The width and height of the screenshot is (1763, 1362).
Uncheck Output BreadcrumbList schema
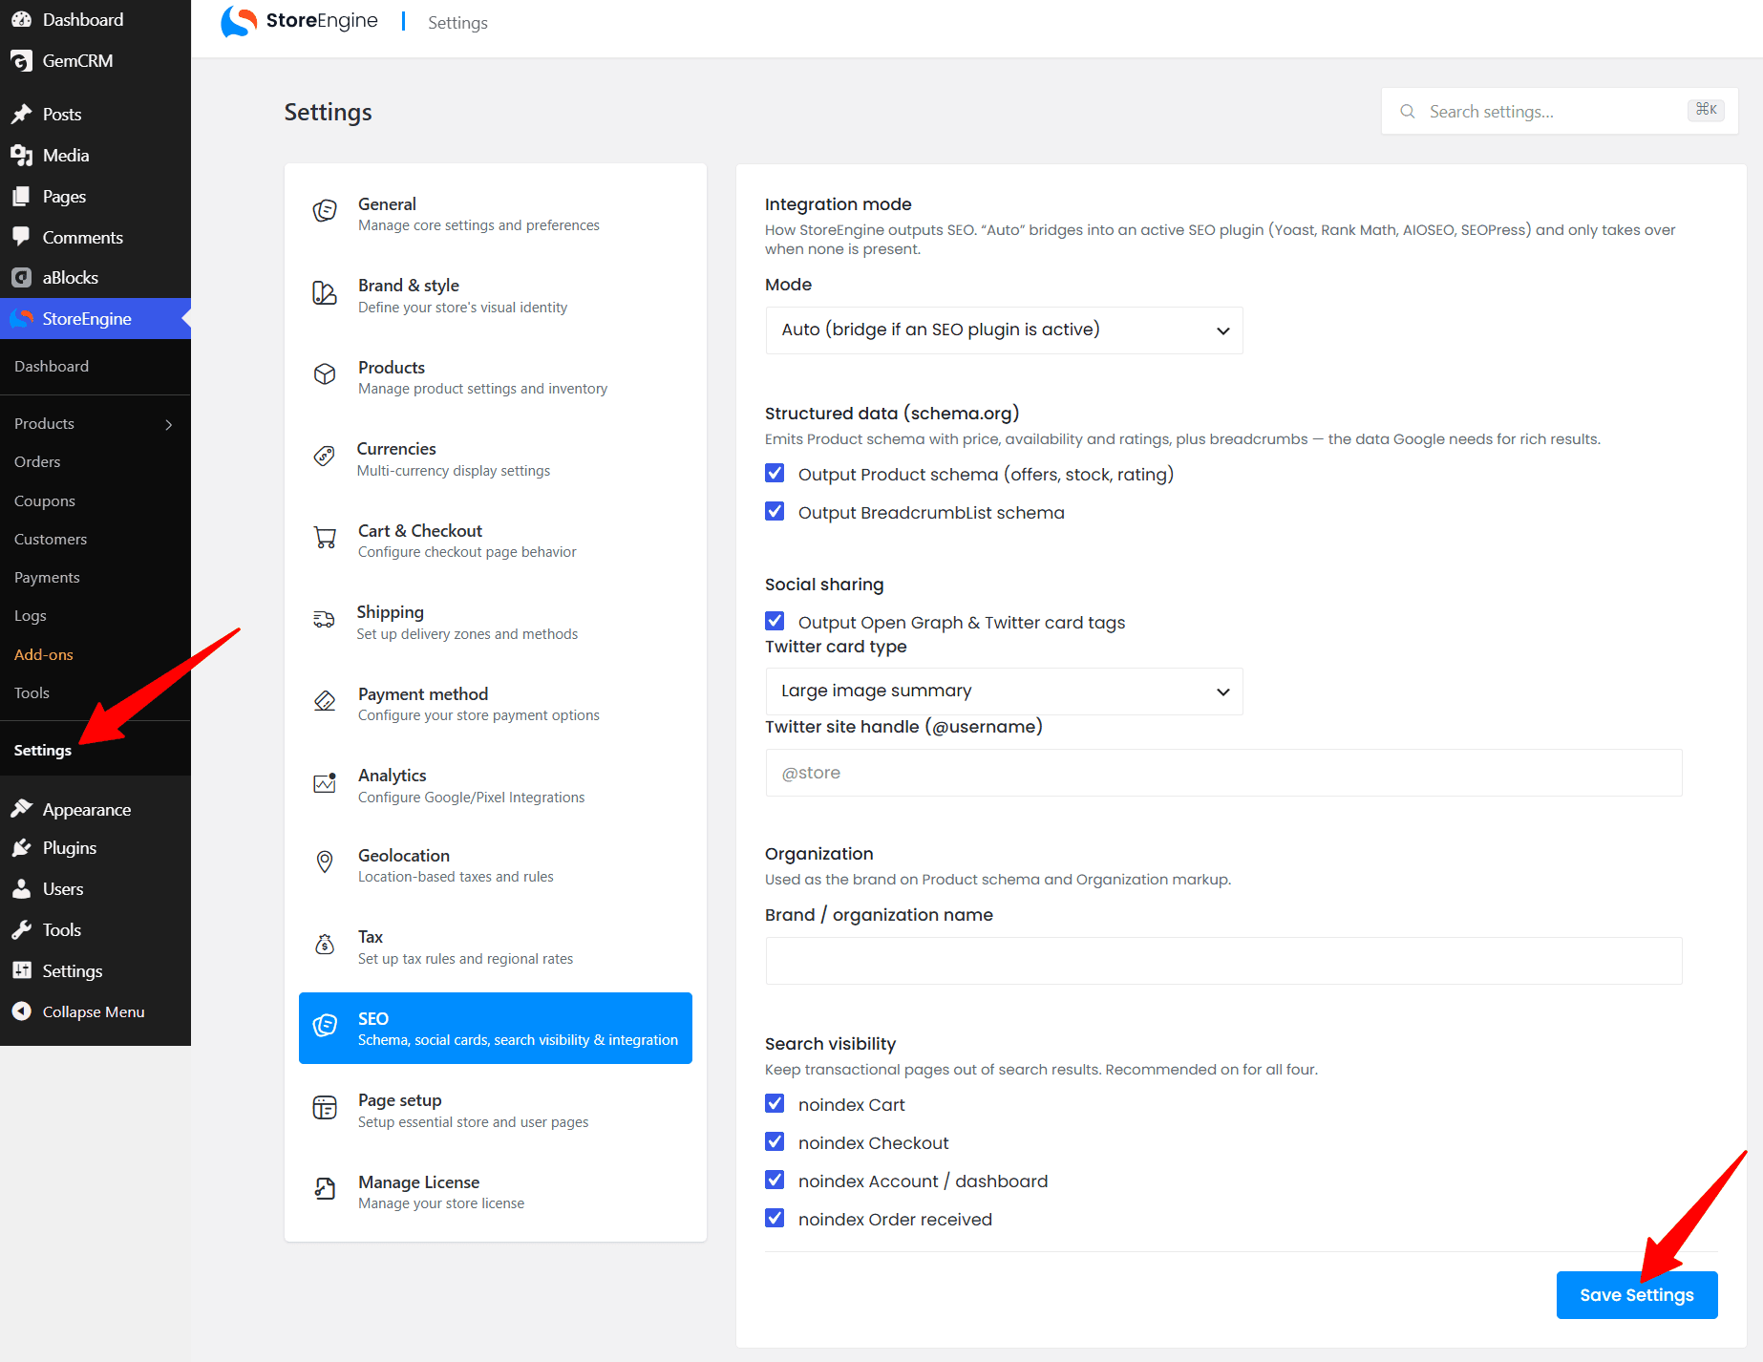point(775,512)
